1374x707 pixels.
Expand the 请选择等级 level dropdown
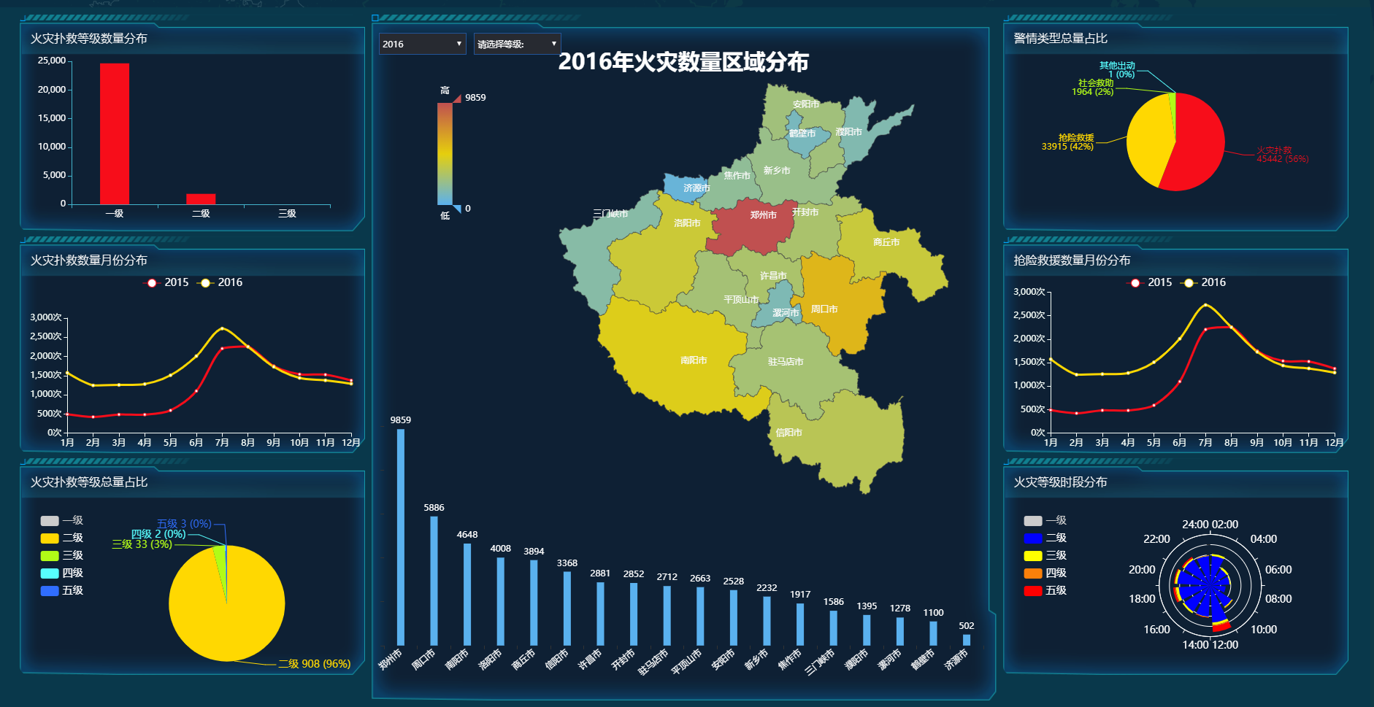(x=517, y=44)
